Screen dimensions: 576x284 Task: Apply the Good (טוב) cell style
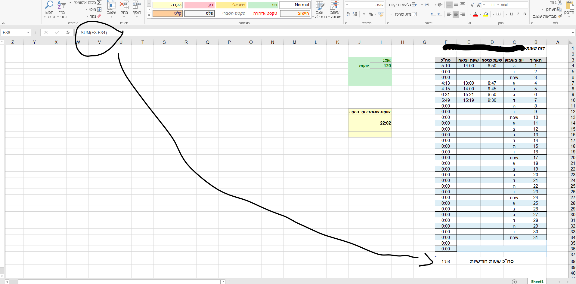click(x=263, y=5)
